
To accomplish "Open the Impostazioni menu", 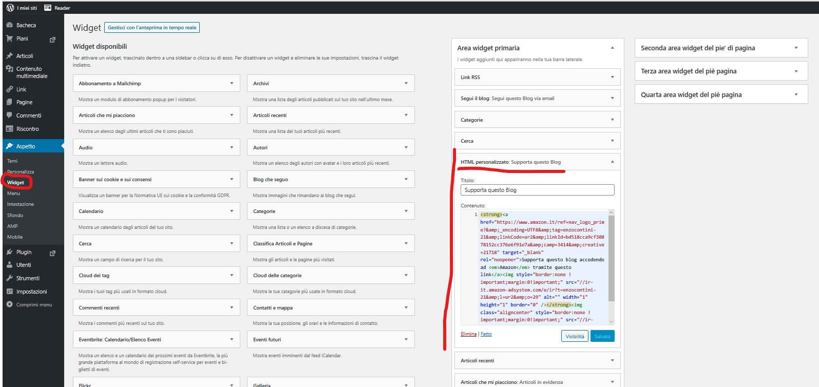I will tap(31, 292).
